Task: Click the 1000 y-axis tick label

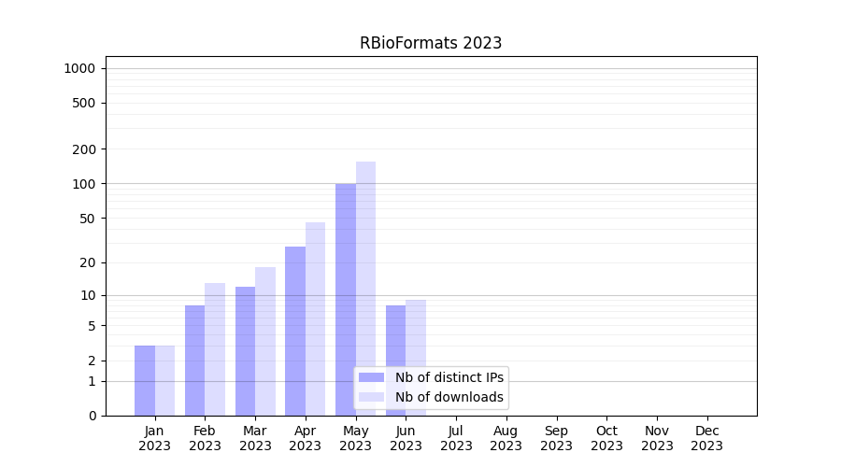Action: click(x=79, y=68)
